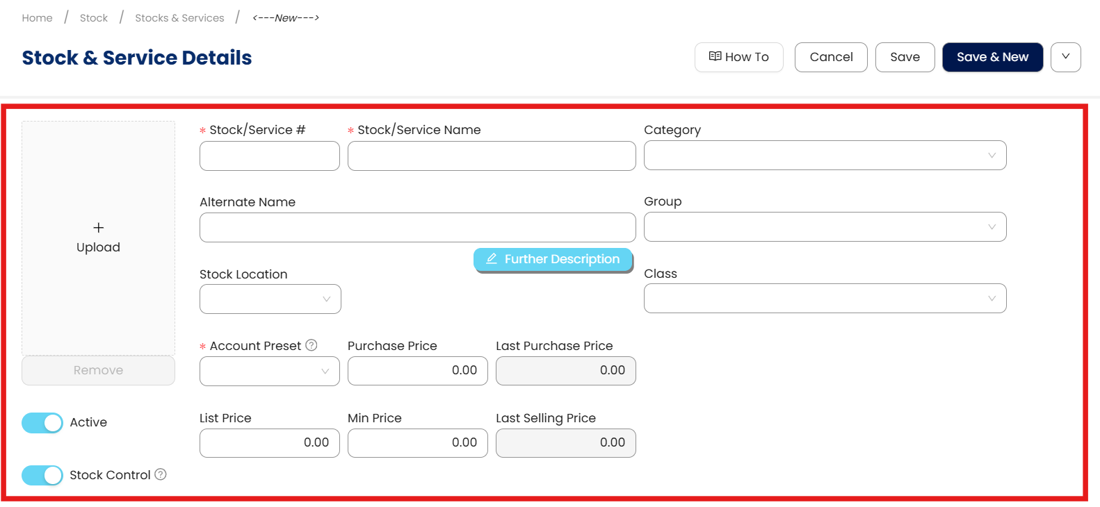The height and width of the screenshot is (507, 1100).
Task: Toggle the Active switch
Action: pos(42,422)
